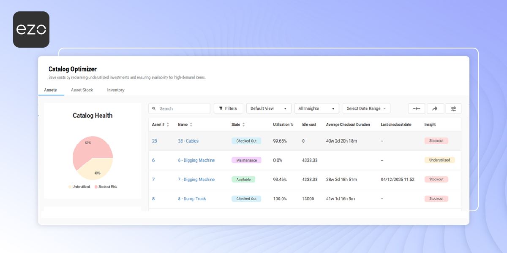Click the share/export arrow icon

(x=435, y=108)
